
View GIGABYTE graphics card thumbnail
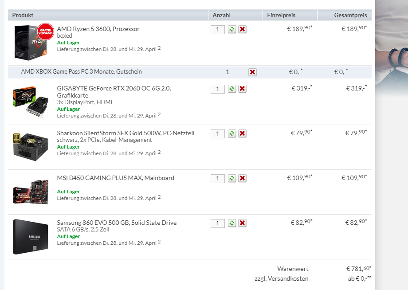[31, 102]
